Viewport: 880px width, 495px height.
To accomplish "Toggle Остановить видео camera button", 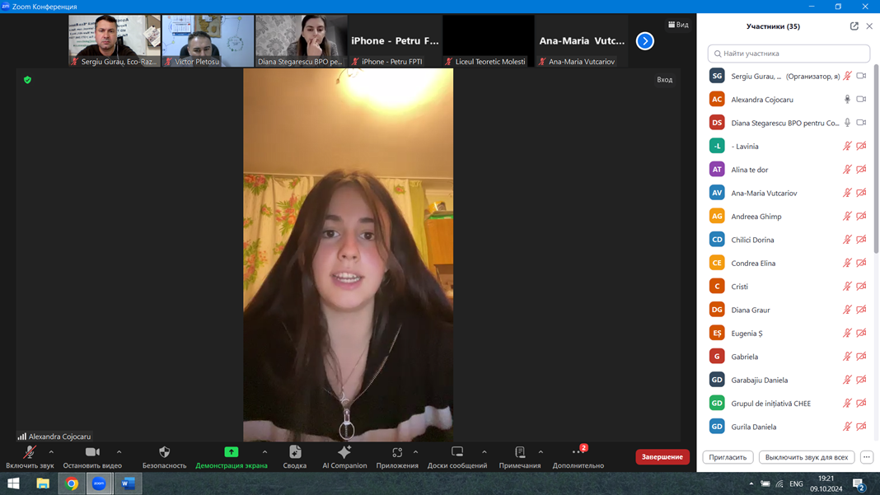I will (92, 452).
